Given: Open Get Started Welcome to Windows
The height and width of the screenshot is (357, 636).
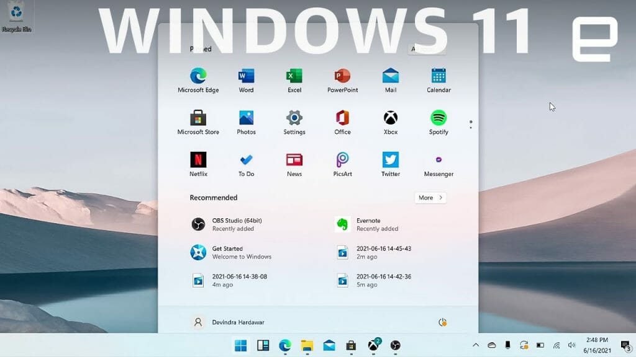Looking at the screenshot, I should pos(231,253).
